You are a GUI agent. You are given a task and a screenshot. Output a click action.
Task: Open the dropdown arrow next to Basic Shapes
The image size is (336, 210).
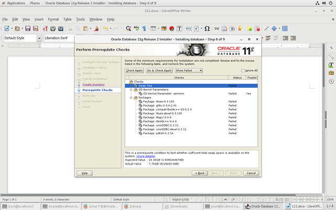(279, 28)
